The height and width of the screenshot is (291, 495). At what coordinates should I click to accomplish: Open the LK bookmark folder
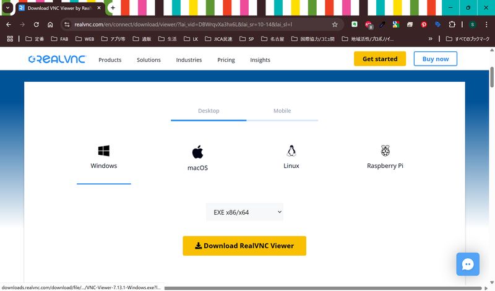tap(191, 39)
